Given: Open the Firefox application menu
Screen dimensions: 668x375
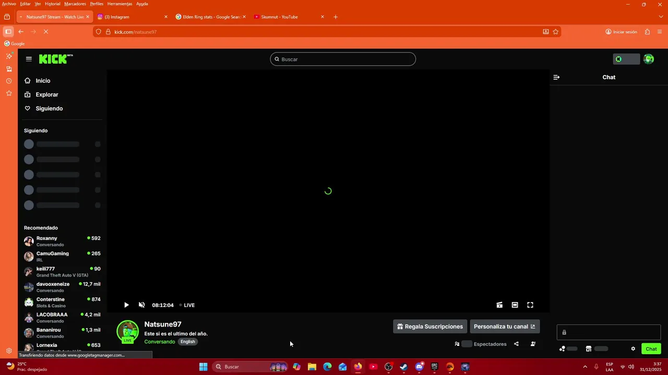Looking at the screenshot, I should [x=660, y=32].
